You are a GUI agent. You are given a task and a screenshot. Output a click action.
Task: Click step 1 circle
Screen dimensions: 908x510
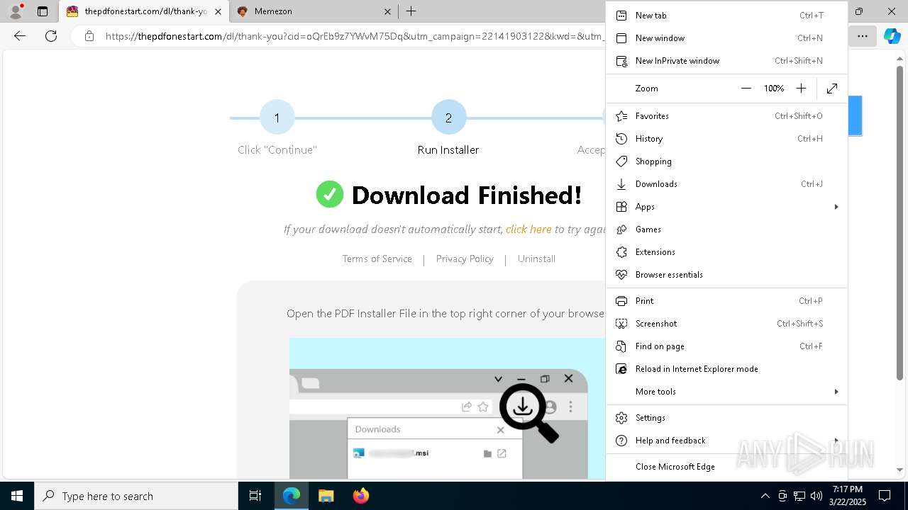coord(277,118)
